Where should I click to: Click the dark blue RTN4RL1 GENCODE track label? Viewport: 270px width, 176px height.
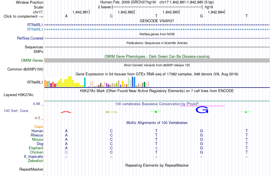point(35,25)
